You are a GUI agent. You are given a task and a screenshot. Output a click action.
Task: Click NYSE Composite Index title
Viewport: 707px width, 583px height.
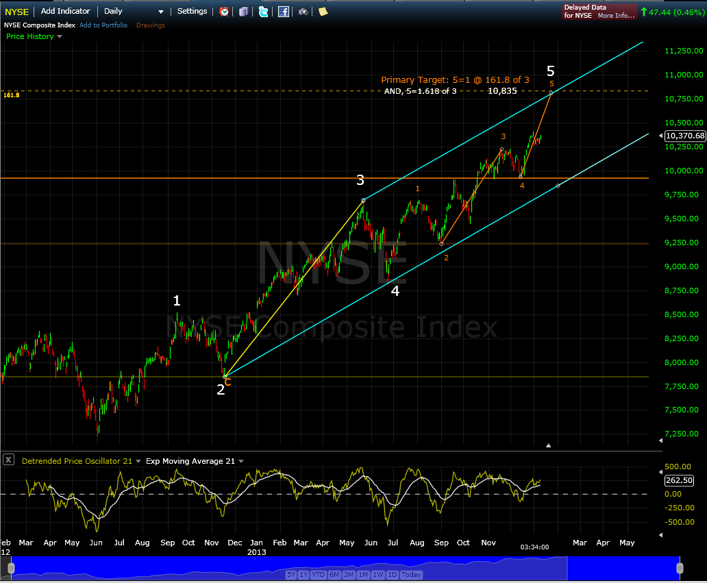click(40, 25)
